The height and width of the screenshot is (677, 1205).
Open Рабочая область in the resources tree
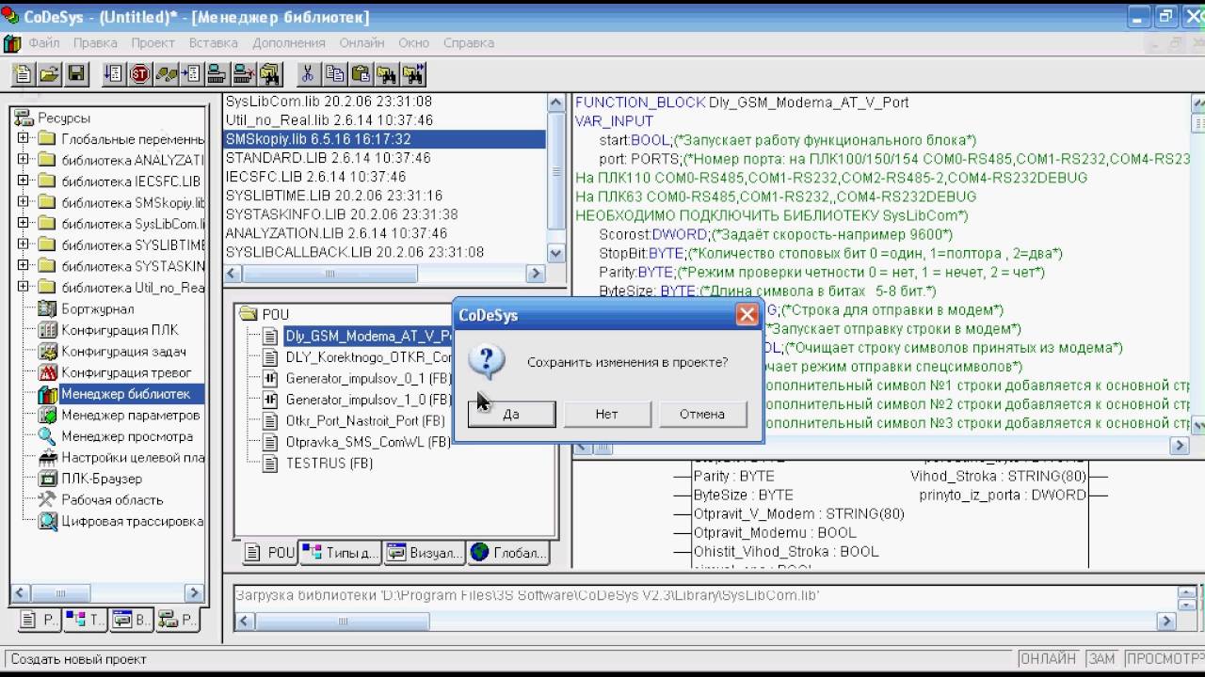pos(112,500)
